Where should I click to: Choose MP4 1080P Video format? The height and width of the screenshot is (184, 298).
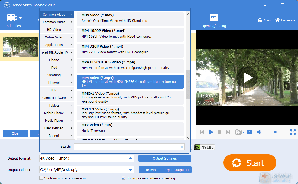point(130,35)
